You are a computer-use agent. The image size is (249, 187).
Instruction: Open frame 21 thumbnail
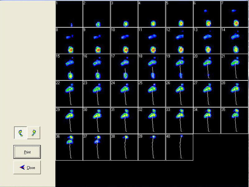[235, 67]
